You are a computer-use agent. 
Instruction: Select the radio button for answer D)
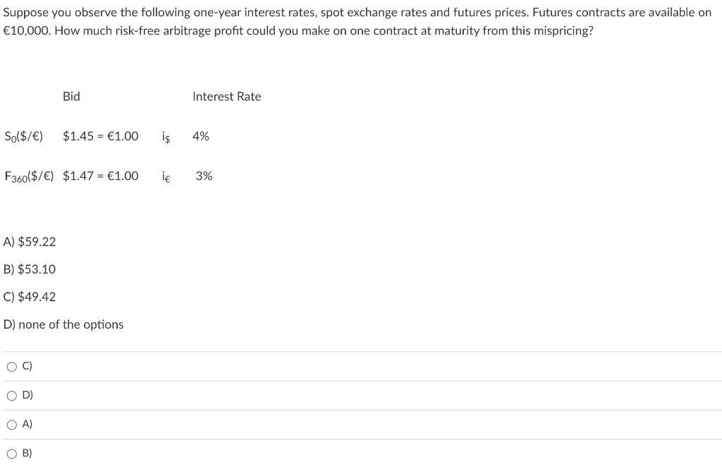12,396
